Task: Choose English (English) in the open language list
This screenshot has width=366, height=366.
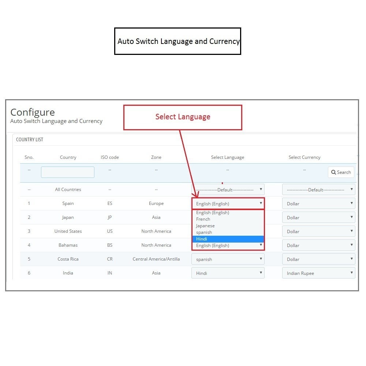Action: click(228, 213)
